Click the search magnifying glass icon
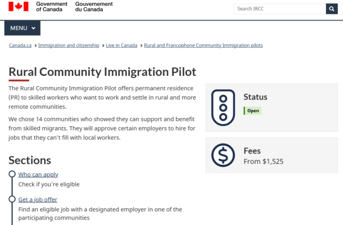This screenshot has width=343, height=225. [331, 9]
